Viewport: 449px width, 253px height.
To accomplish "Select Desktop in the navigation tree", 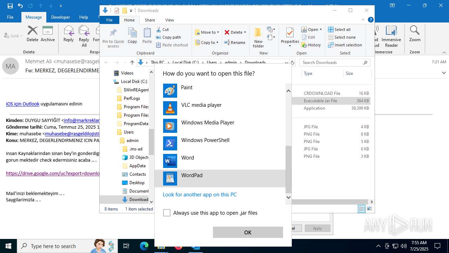I will click(133, 183).
